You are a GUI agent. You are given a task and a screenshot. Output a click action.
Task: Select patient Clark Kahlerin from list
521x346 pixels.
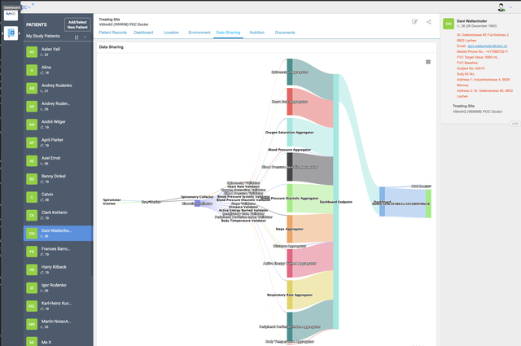tap(58, 215)
